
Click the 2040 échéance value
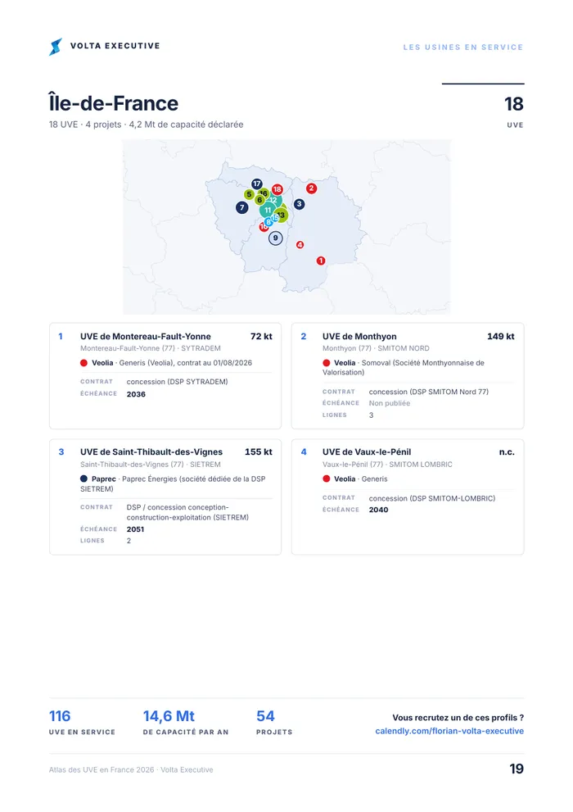378,510
